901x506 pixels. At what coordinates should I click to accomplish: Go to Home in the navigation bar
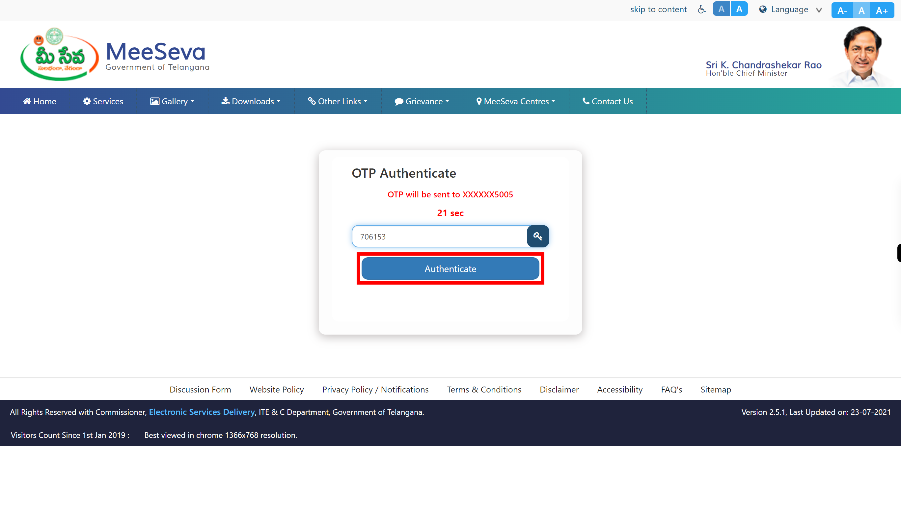point(40,101)
